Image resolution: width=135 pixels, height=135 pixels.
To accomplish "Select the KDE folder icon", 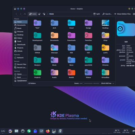I will click(72, 48).
